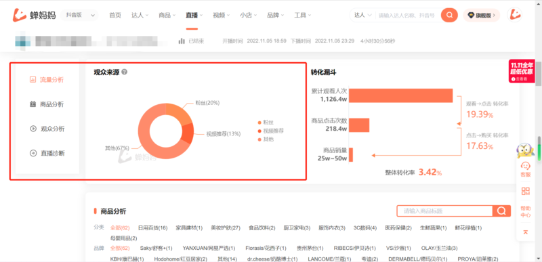The width and height of the screenshot is (542, 262).
Task: Click the 流量分析 sidebar icon
Action: pos(33,80)
